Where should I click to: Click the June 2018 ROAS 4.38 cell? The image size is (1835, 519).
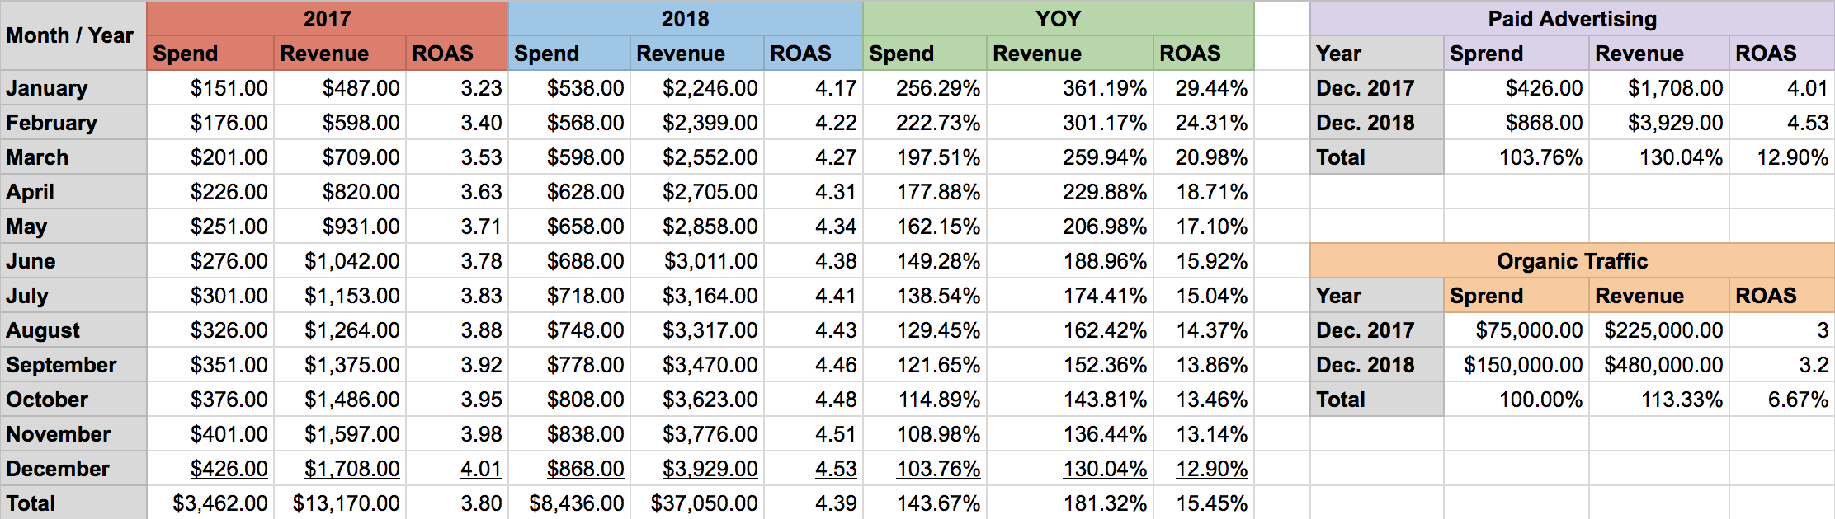[x=836, y=261]
